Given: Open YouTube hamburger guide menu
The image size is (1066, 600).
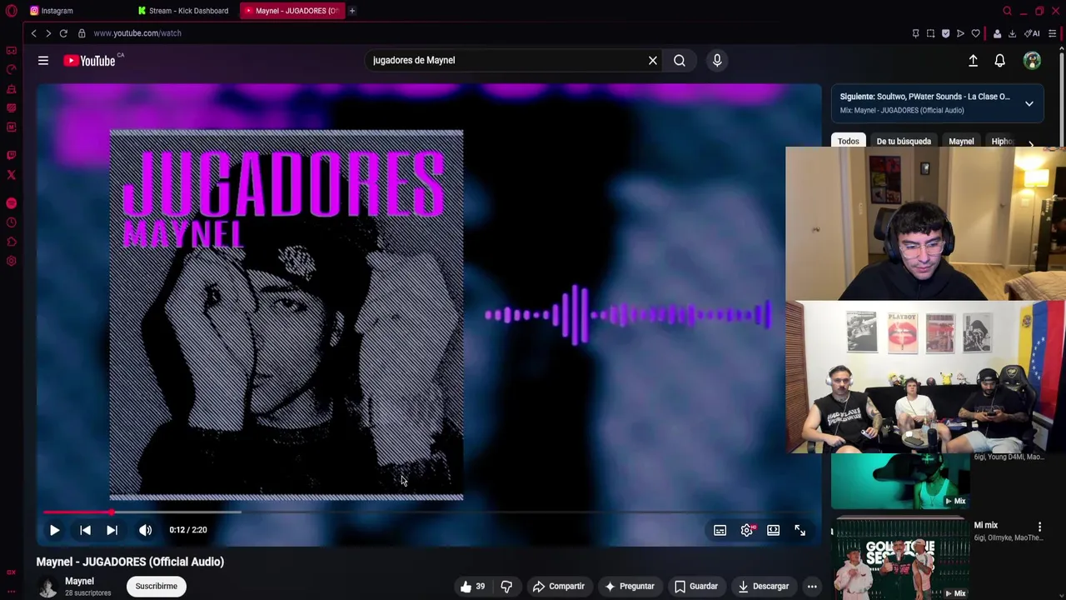Looking at the screenshot, I should click(43, 60).
